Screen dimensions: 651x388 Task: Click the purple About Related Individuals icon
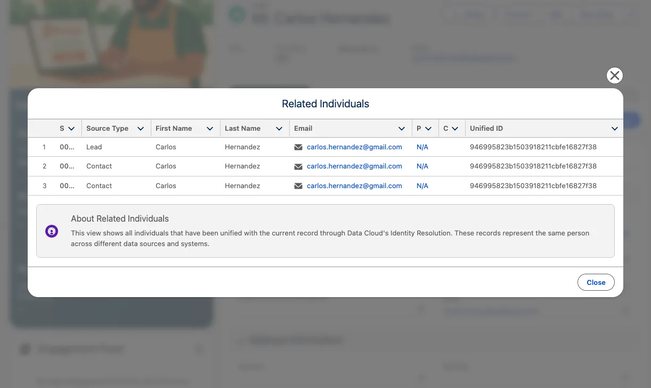pyautogui.click(x=52, y=231)
